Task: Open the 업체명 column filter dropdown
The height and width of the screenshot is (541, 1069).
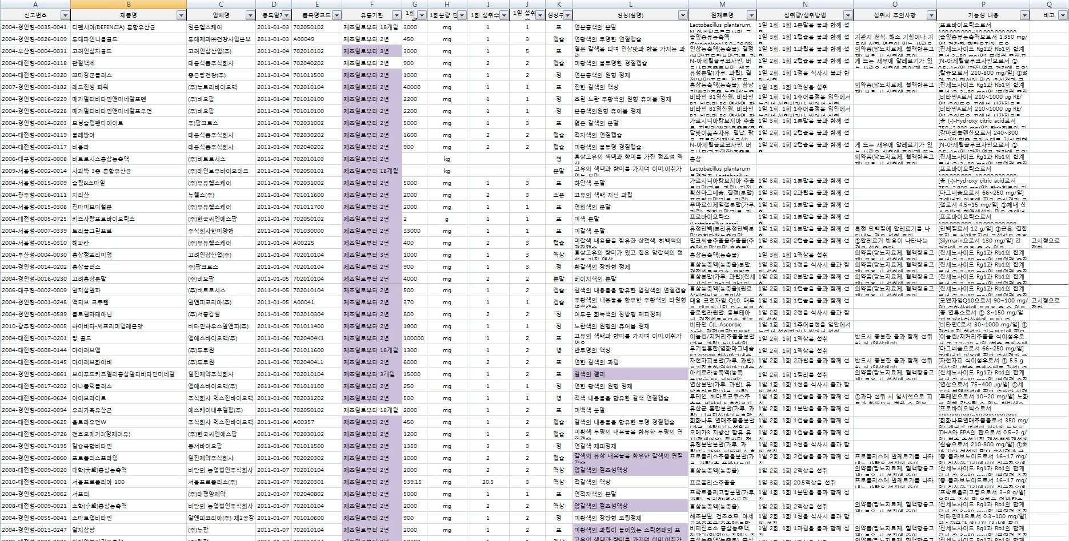Action: pyautogui.click(x=250, y=15)
